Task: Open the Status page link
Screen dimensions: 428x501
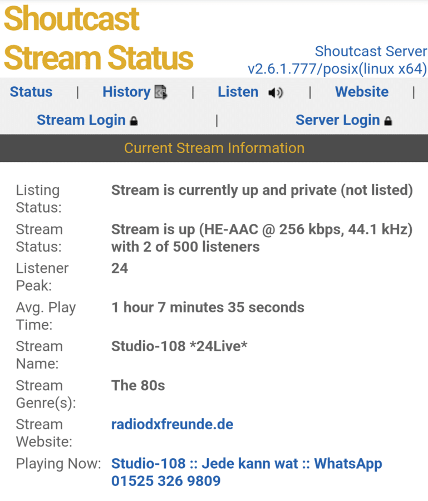Action: [x=31, y=92]
